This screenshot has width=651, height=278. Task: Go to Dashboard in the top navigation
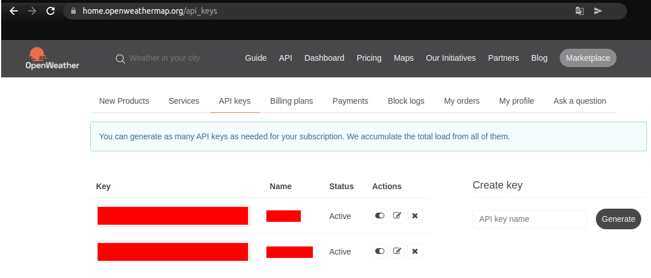tap(324, 58)
